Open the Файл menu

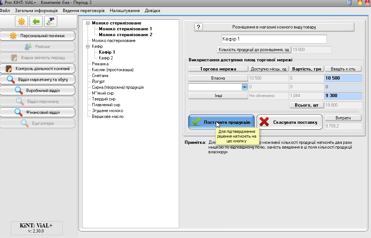click(5, 11)
